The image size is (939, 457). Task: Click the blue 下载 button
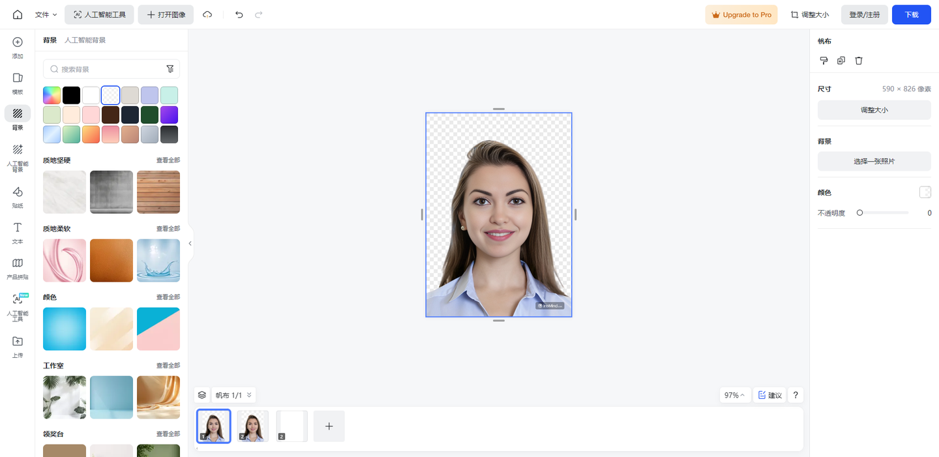click(x=912, y=14)
